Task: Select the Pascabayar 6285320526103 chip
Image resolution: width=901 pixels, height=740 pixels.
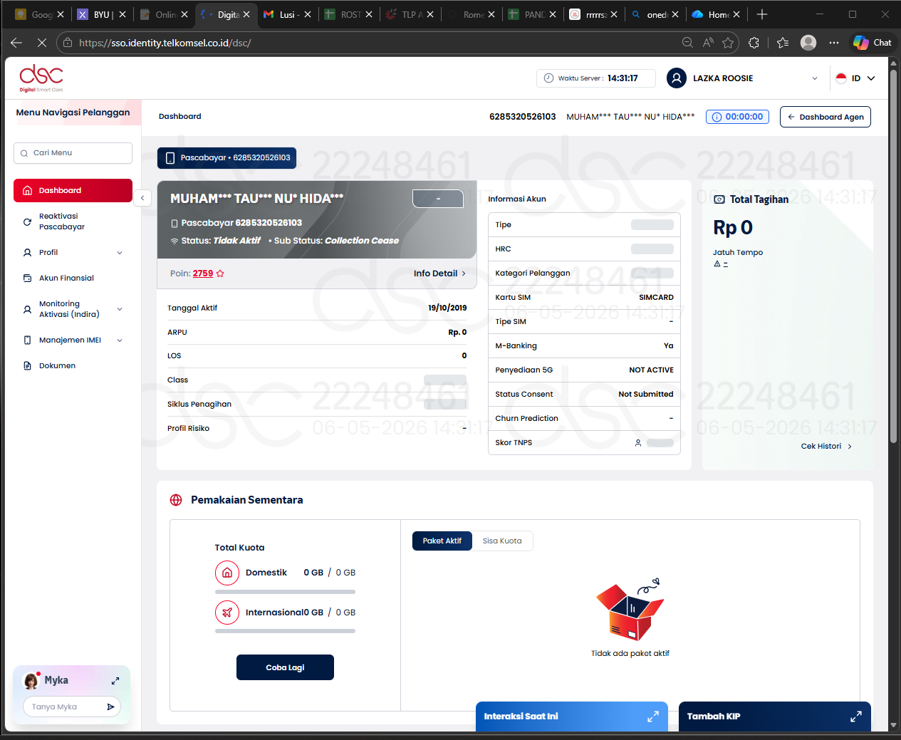Action: coord(226,158)
